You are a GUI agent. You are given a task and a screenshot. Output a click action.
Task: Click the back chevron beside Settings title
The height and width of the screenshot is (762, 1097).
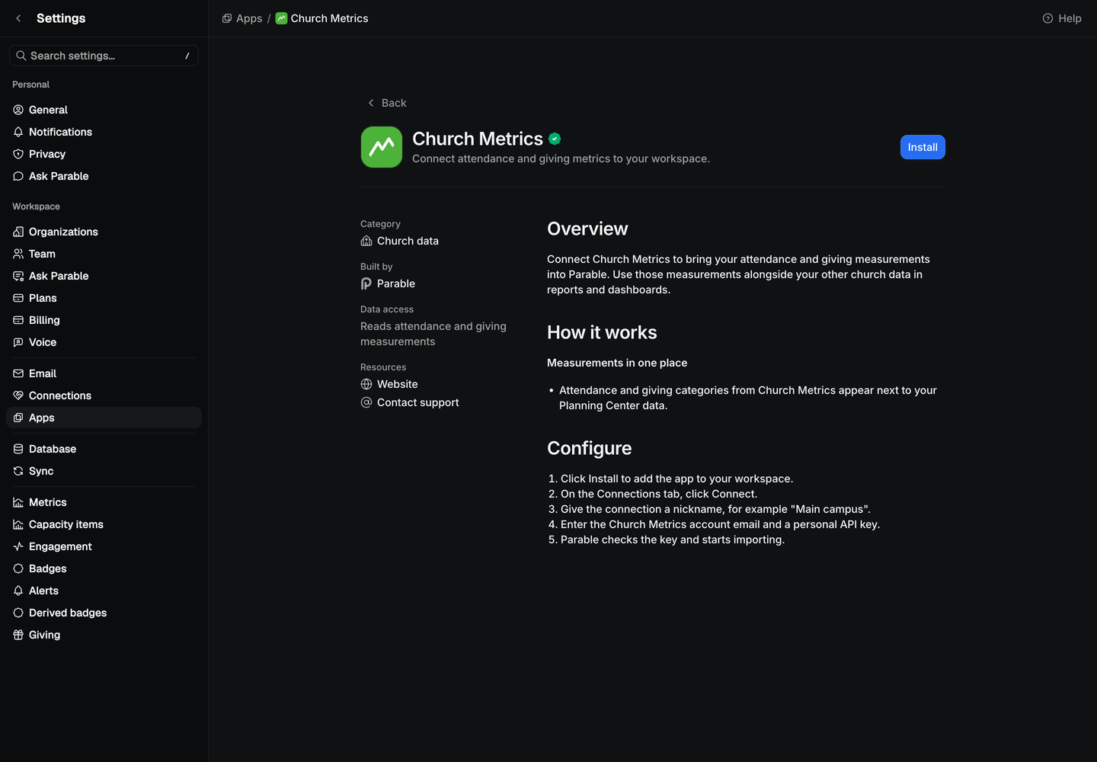pos(18,18)
